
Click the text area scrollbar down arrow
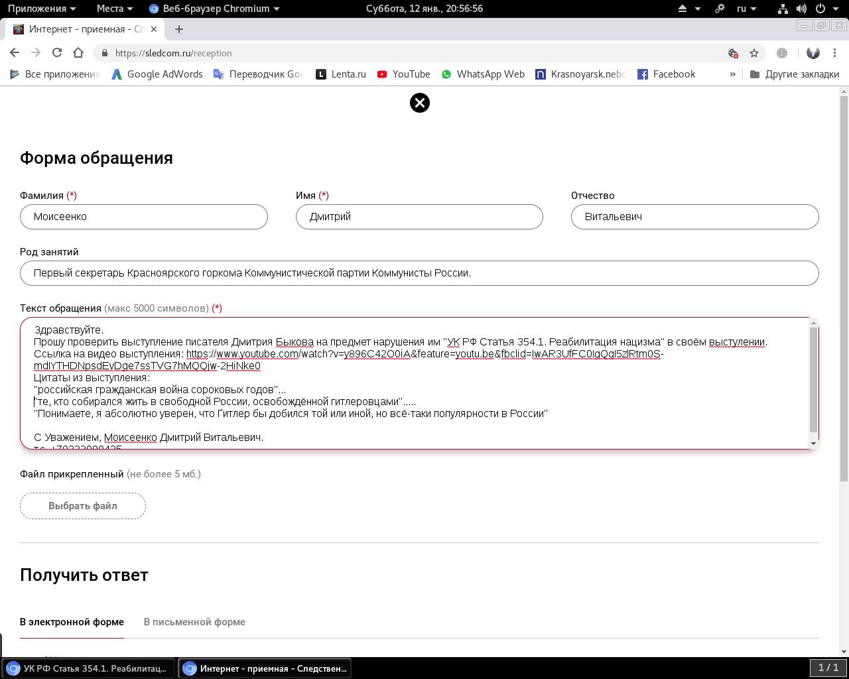[x=814, y=443]
